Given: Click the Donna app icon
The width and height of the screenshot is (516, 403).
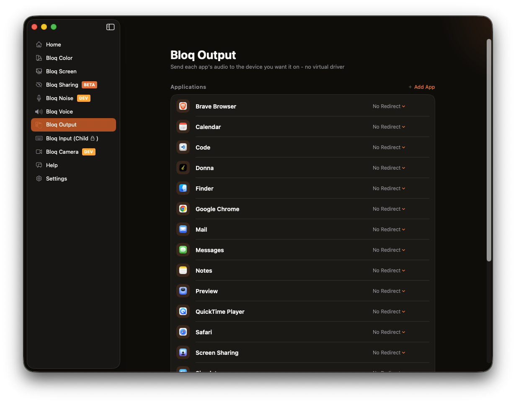Looking at the screenshot, I should pos(183,168).
